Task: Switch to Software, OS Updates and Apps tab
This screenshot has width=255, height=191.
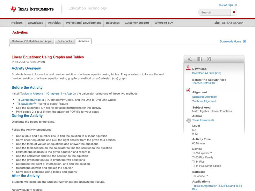Action: (x=32, y=41)
